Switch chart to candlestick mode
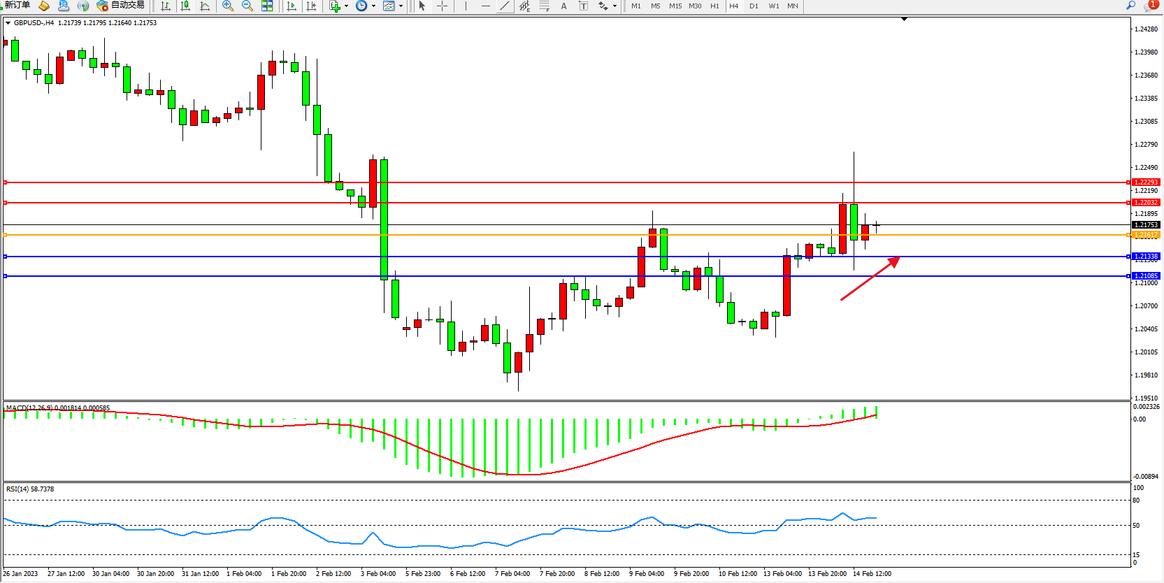 [185, 6]
